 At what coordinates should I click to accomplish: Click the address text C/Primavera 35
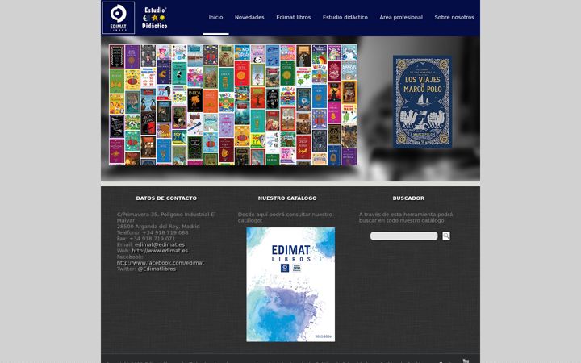166,217
